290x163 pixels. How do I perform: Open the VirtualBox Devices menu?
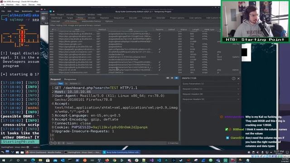click(31, 5)
